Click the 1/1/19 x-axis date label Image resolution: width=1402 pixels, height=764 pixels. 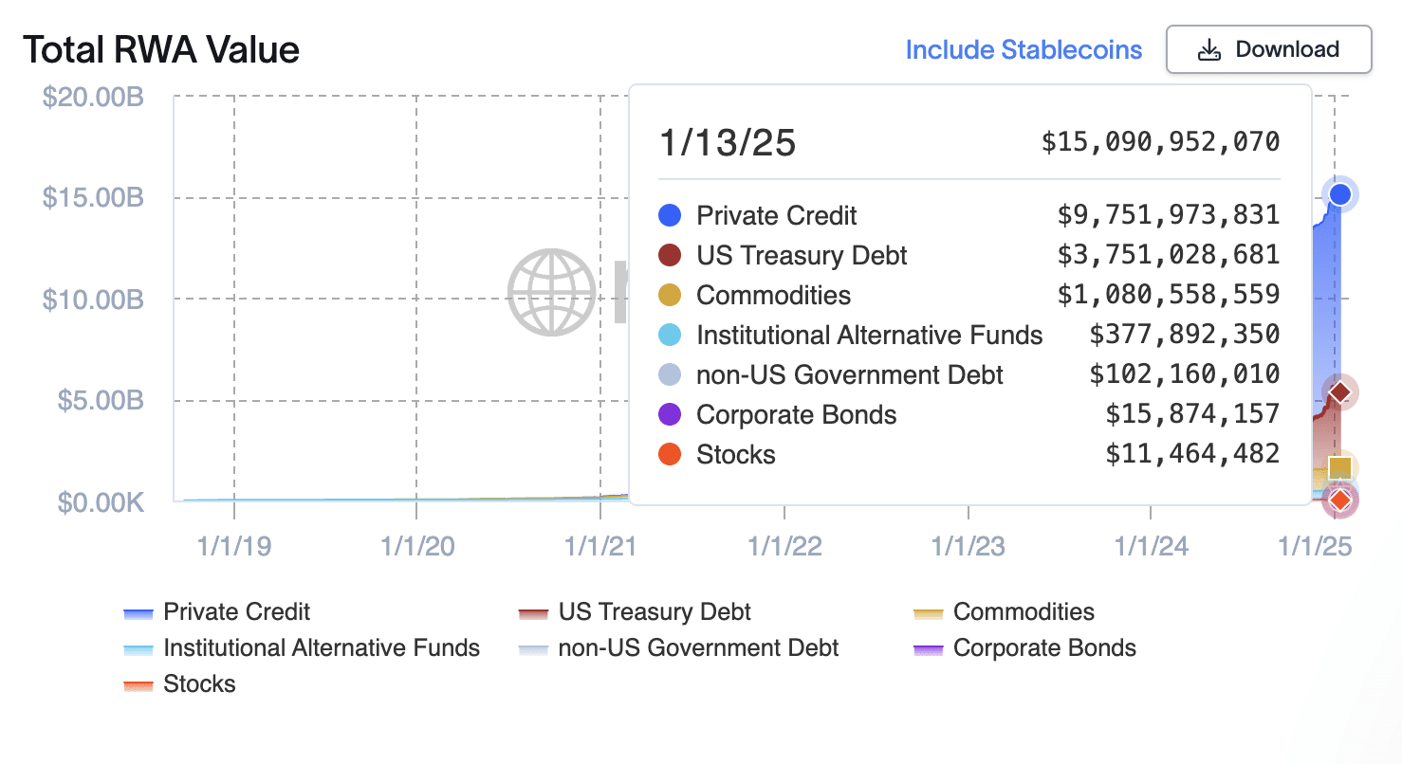233,547
